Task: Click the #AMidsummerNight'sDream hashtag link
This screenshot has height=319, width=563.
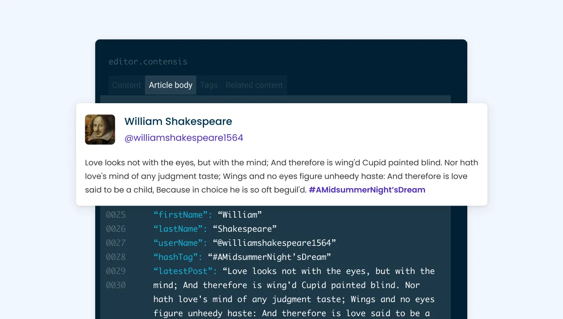Action: (x=367, y=190)
